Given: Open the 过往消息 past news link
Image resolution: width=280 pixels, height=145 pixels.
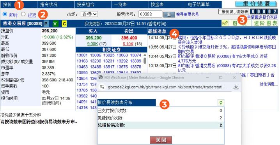Looking at the screenshot, I should (268, 84).
